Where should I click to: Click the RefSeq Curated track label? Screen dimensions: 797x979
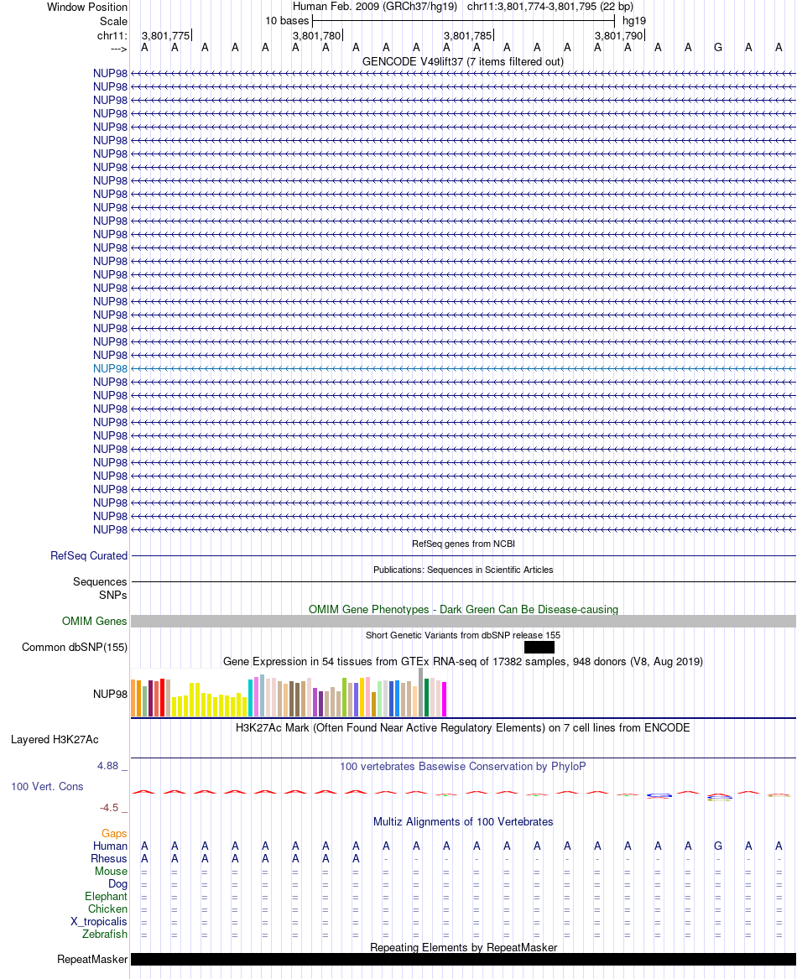[x=89, y=555]
